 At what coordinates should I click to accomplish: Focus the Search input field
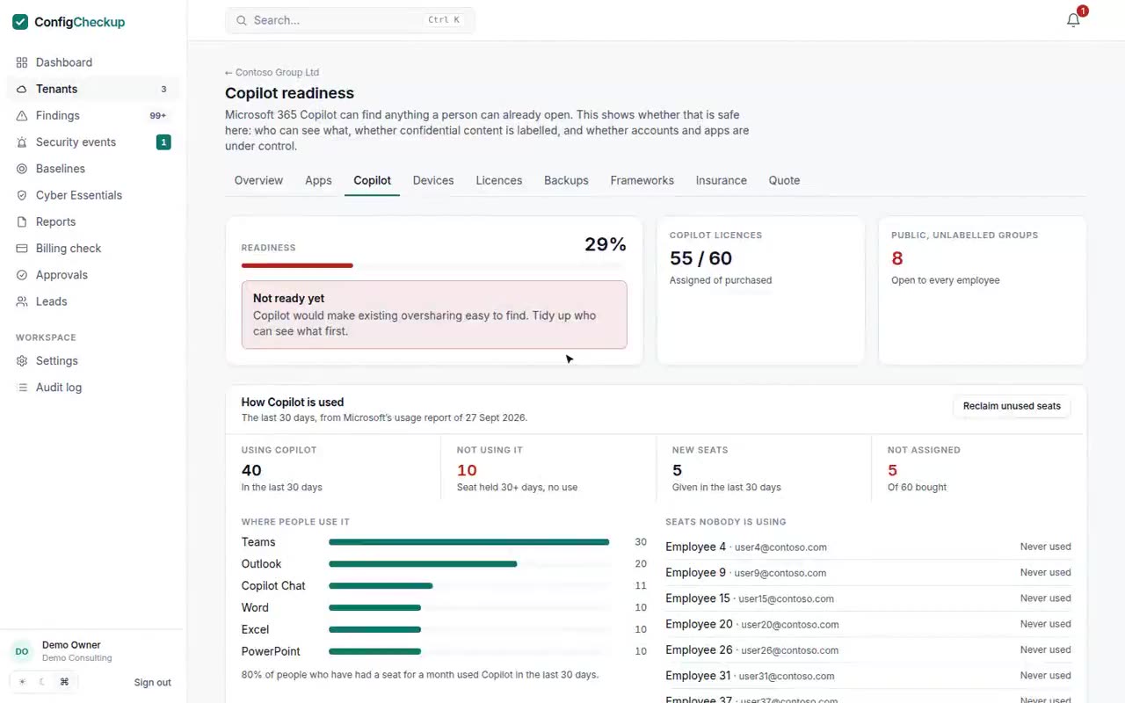click(x=350, y=20)
